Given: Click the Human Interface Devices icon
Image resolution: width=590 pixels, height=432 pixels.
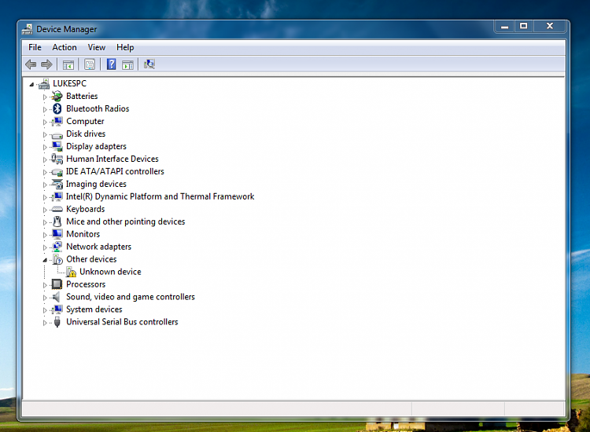Looking at the screenshot, I should (x=57, y=159).
